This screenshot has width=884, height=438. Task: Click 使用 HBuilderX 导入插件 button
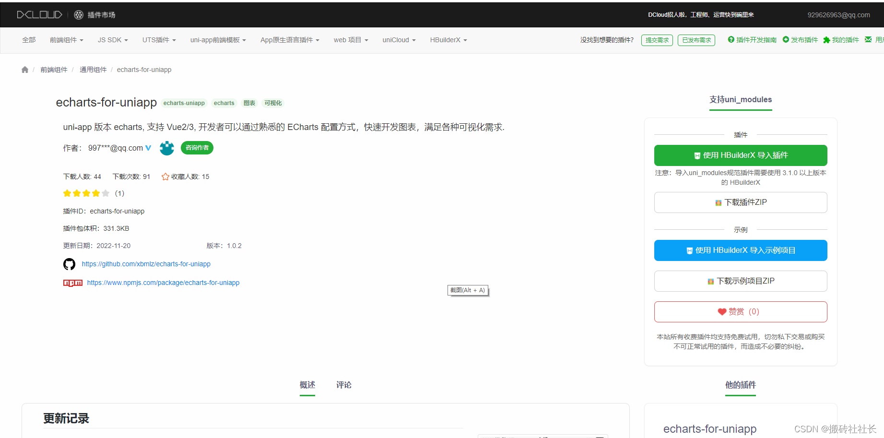(x=740, y=155)
